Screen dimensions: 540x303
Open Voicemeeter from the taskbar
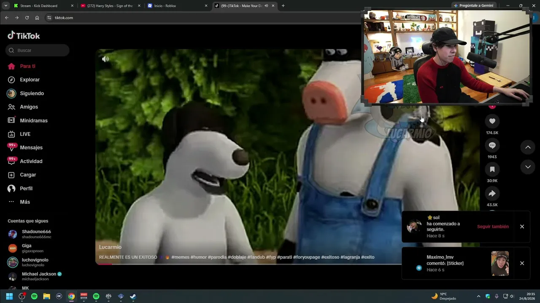coord(84,296)
